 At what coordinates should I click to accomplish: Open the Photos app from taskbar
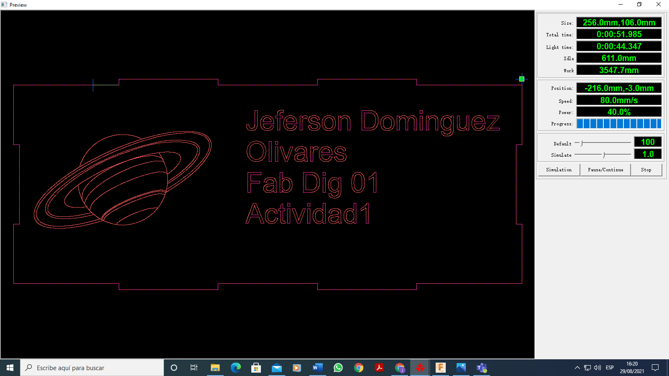coord(461,368)
